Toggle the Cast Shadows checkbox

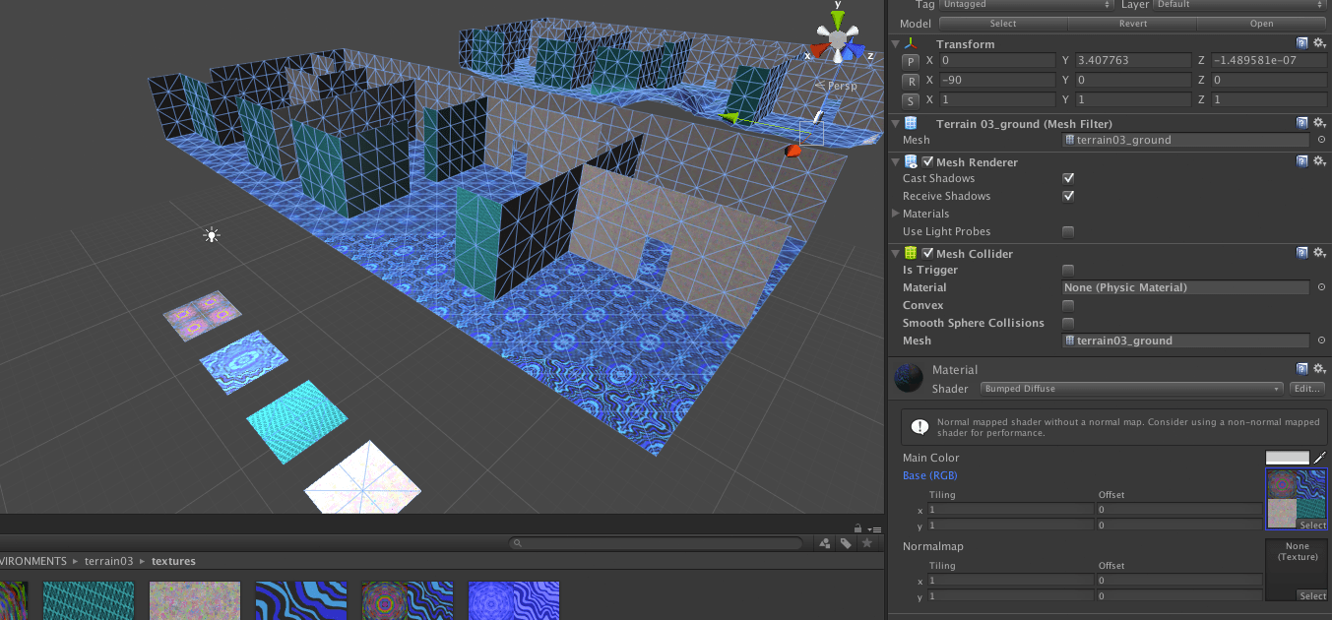[x=1068, y=178]
